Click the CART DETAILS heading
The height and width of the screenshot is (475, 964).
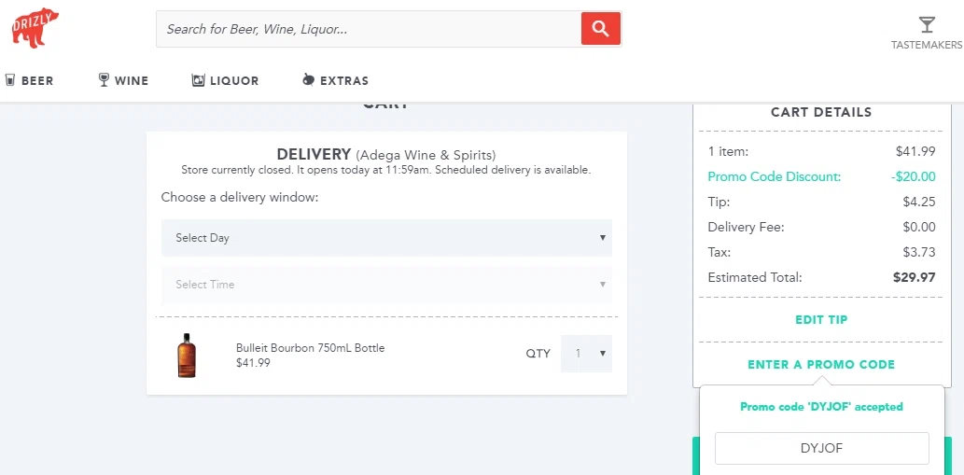821,113
